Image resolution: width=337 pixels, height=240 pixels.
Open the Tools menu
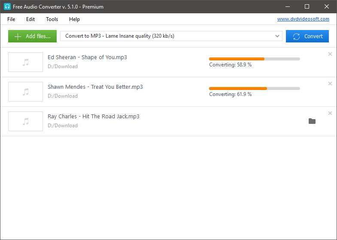(x=52, y=19)
